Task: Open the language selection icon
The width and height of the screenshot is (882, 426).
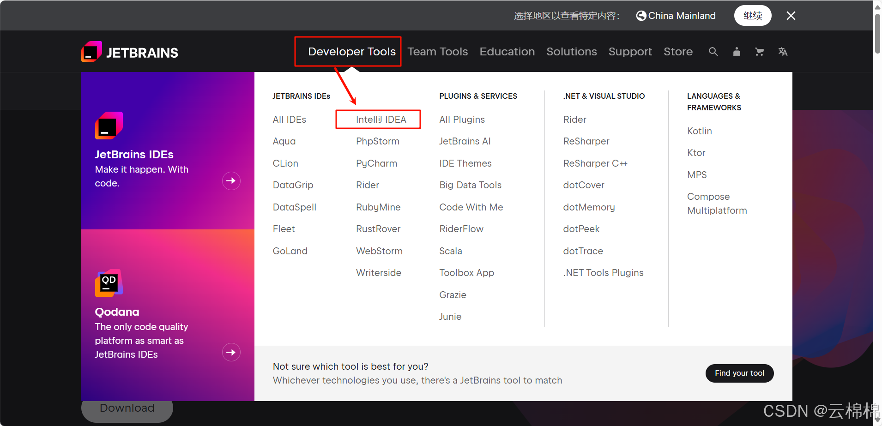Action: 783,52
